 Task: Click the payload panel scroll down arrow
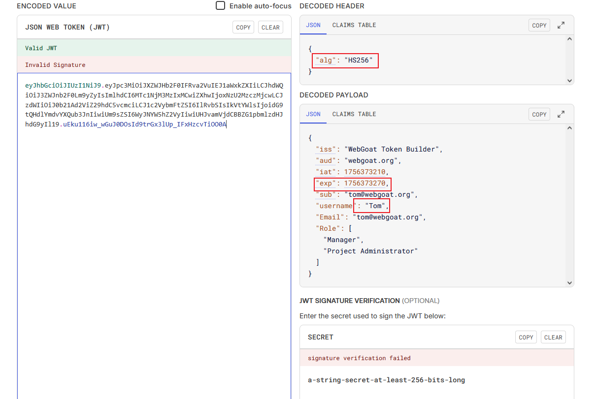click(570, 283)
